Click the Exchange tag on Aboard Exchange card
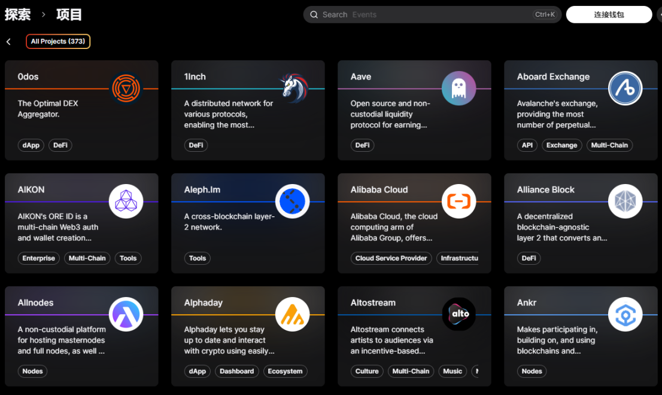This screenshot has width=662, height=395. [x=561, y=145]
